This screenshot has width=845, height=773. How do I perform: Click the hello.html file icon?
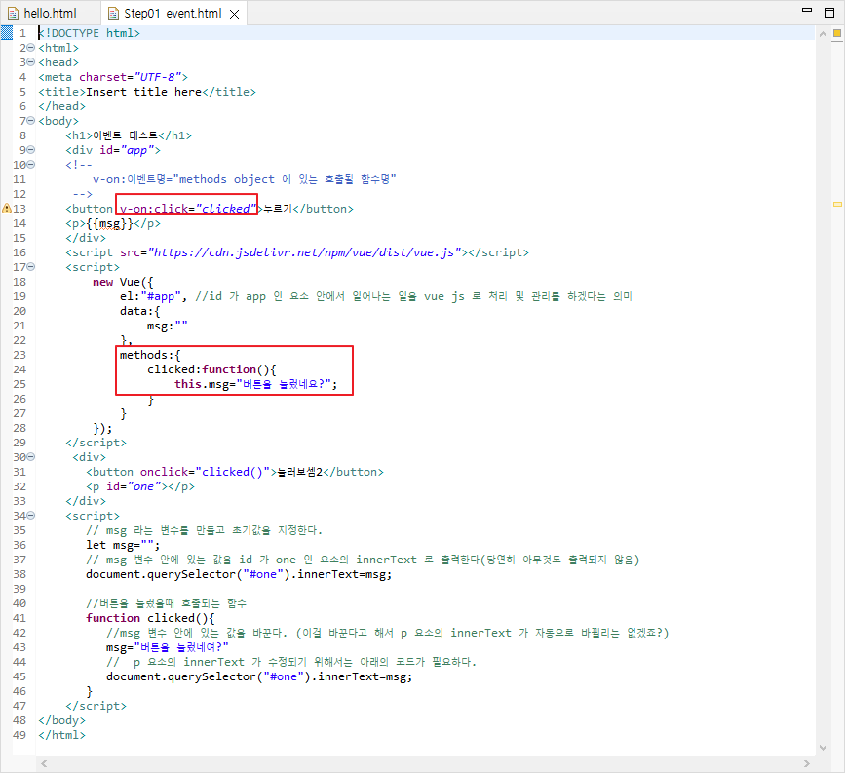13,14
